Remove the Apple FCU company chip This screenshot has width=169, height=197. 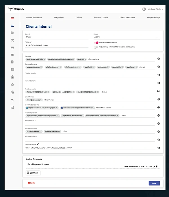[x=85, y=59]
